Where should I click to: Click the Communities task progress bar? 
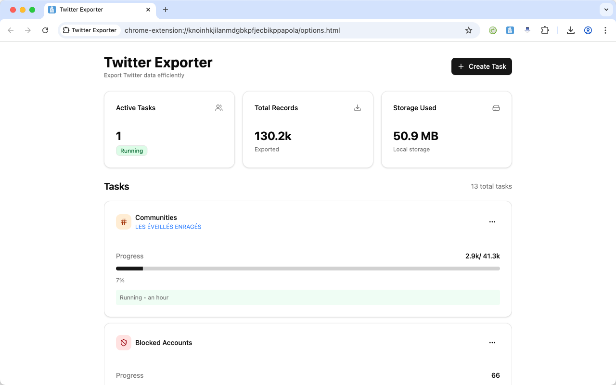[308, 268]
